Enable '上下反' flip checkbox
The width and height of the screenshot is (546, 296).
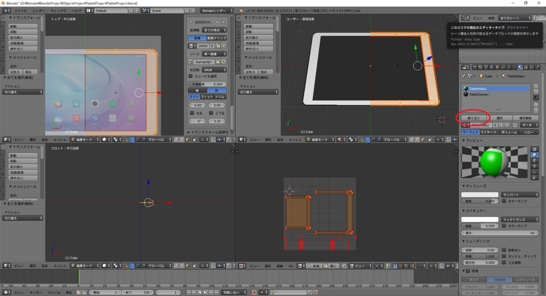[211, 113]
